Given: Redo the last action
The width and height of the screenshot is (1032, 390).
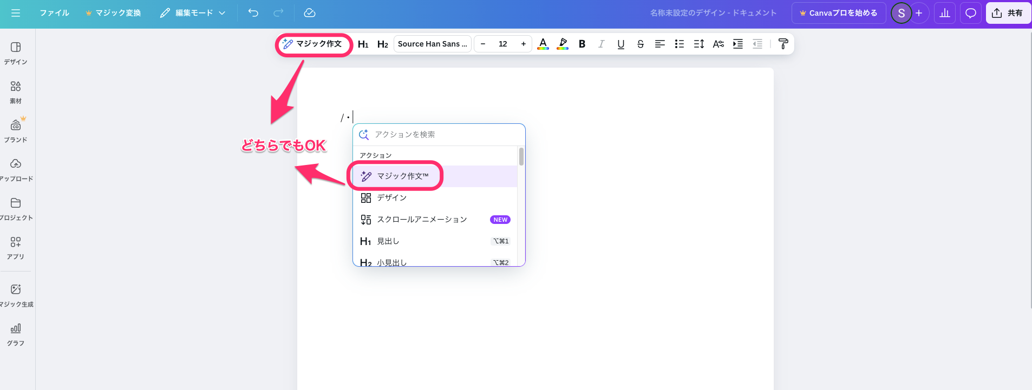Looking at the screenshot, I should [278, 13].
